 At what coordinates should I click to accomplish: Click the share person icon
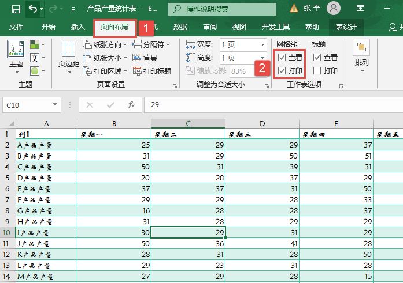393,28
